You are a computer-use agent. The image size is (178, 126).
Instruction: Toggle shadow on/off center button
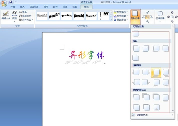click(147, 17)
